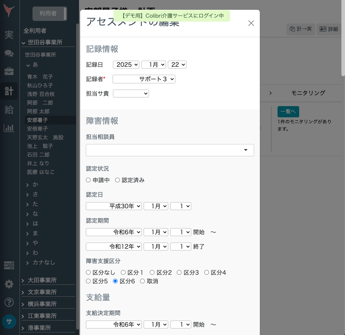Select the 申請中 radio button

point(88,180)
